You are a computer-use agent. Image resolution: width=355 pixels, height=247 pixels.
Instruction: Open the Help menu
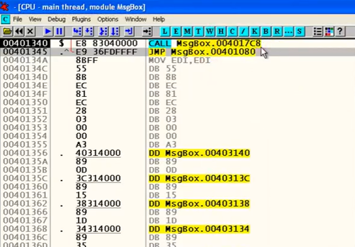pyautogui.click(x=159, y=19)
